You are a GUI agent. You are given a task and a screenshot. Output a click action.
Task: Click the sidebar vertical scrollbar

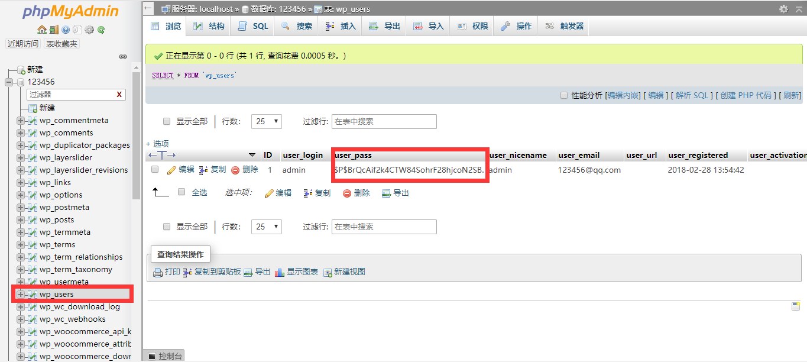(x=137, y=136)
